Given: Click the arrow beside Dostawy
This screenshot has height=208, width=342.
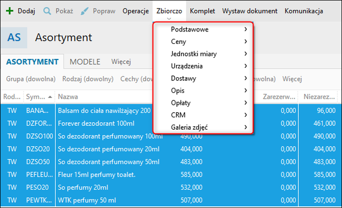Looking at the screenshot, I should pyautogui.click(x=245, y=78).
